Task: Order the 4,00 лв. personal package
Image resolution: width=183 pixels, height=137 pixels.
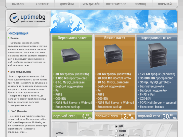Action: pyautogui.click(x=72, y=116)
